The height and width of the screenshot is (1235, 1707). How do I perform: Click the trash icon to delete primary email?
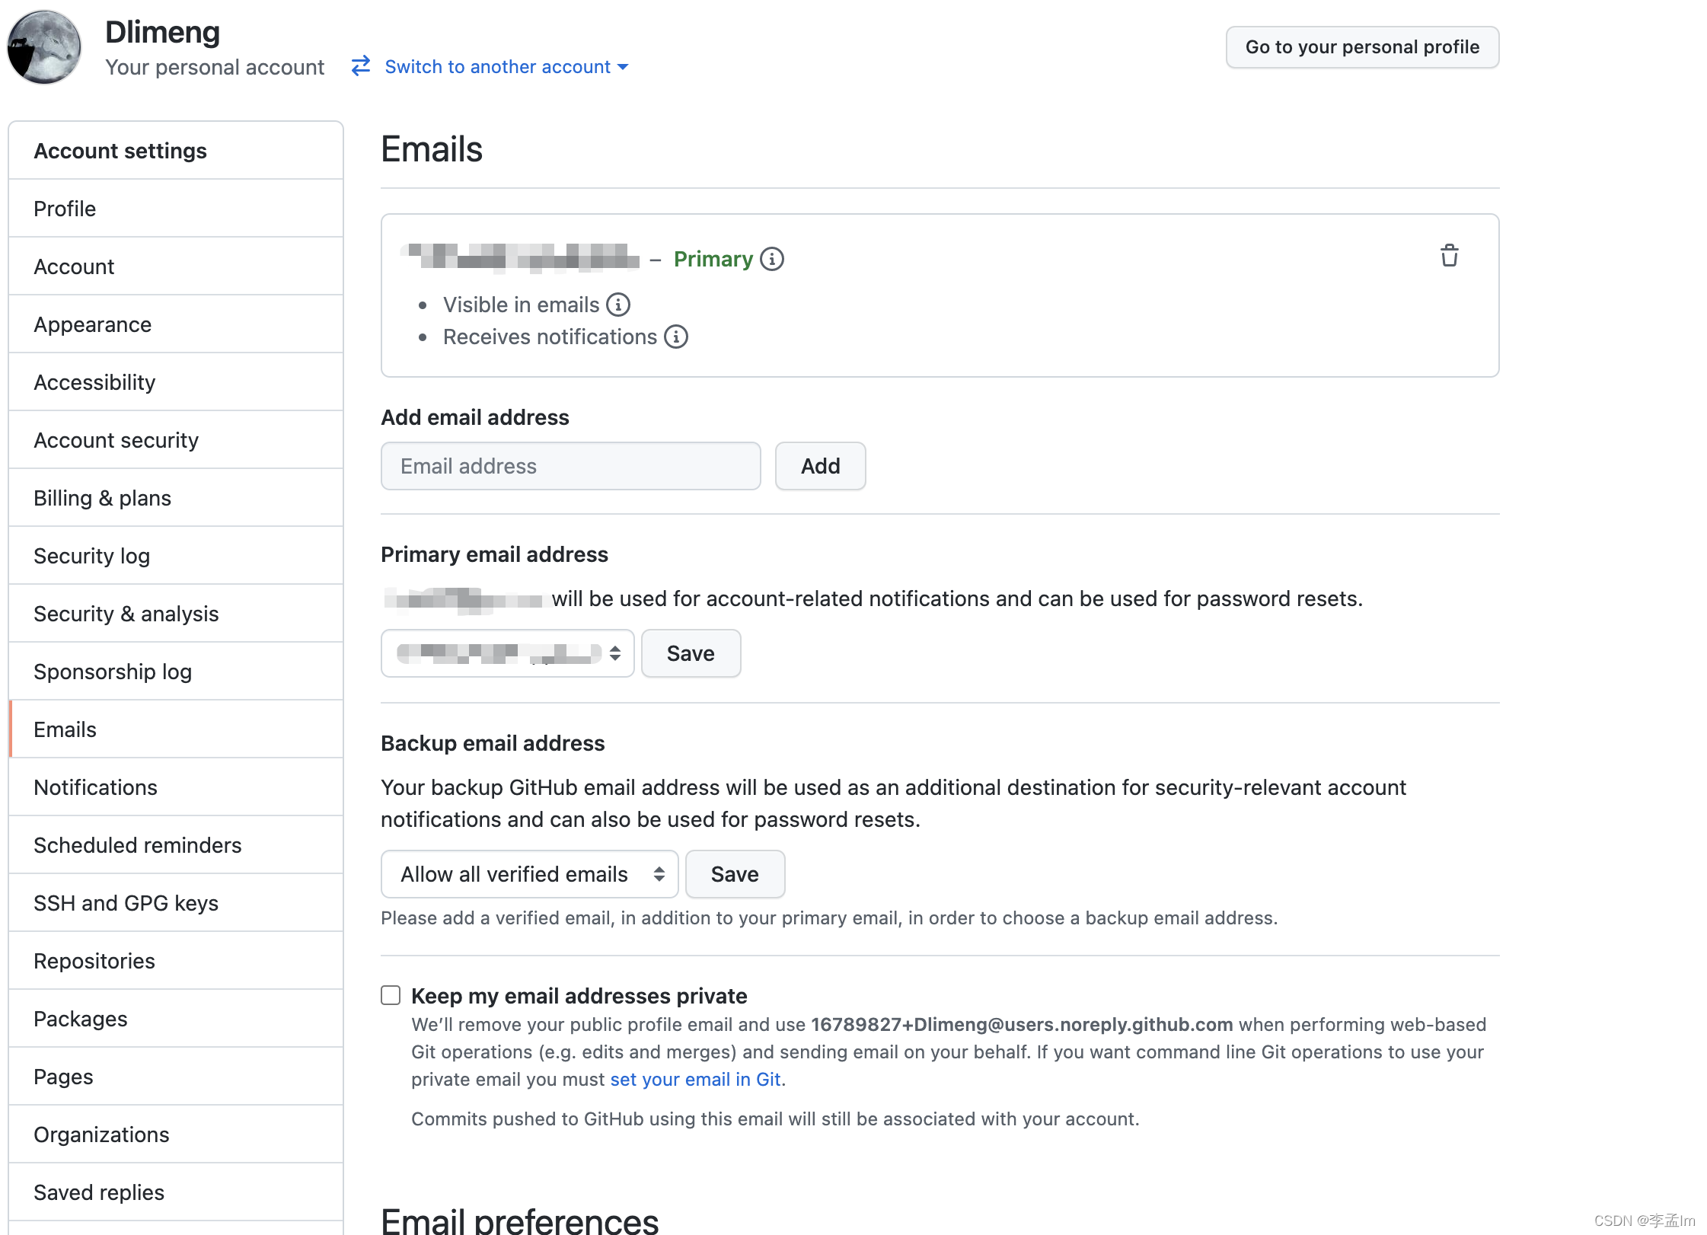point(1449,256)
